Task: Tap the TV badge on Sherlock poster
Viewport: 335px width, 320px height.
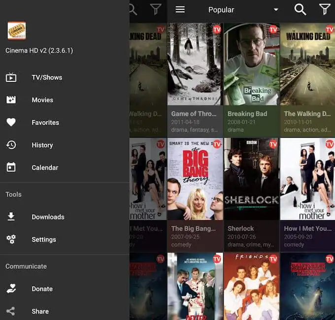Action: pyautogui.click(x=273, y=144)
